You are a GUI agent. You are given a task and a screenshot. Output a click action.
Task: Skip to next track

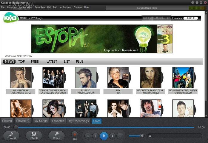point(120,136)
